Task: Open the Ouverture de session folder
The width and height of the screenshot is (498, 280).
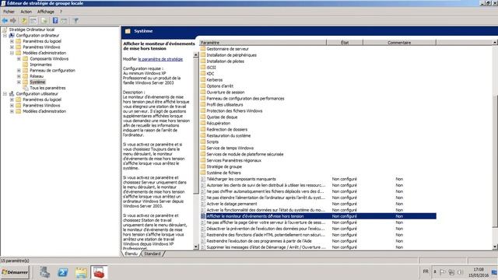Action: [x=226, y=92]
